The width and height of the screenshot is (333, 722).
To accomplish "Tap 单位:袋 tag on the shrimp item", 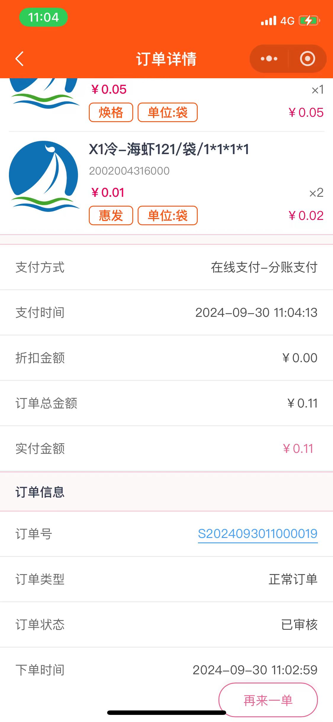I will coord(168,215).
